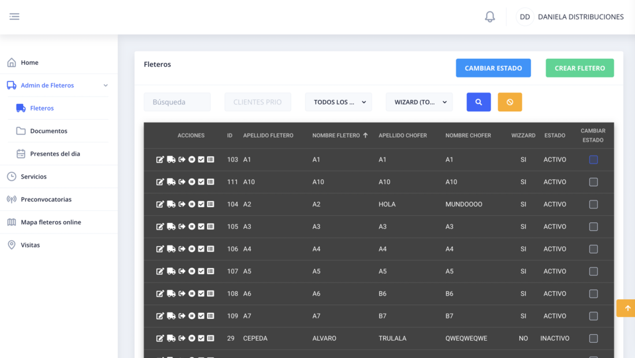This screenshot has width=635, height=358.
Task: Click the edit icon in row 105
Action: coord(160,226)
